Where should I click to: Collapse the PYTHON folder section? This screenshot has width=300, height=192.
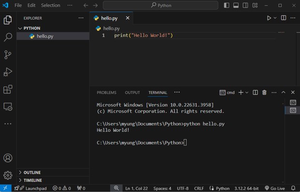click(53, 28)
